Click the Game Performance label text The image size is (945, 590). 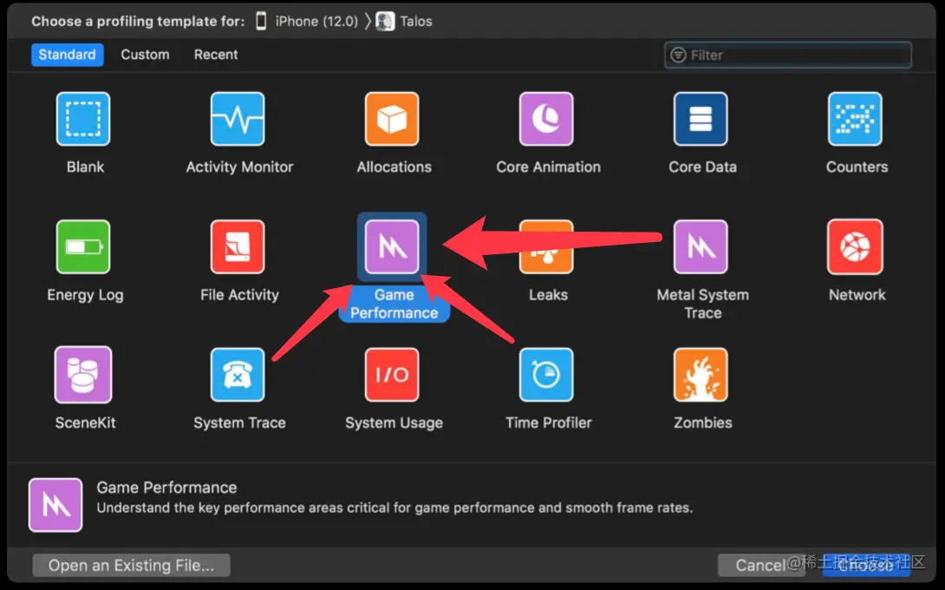pos(394,304)
